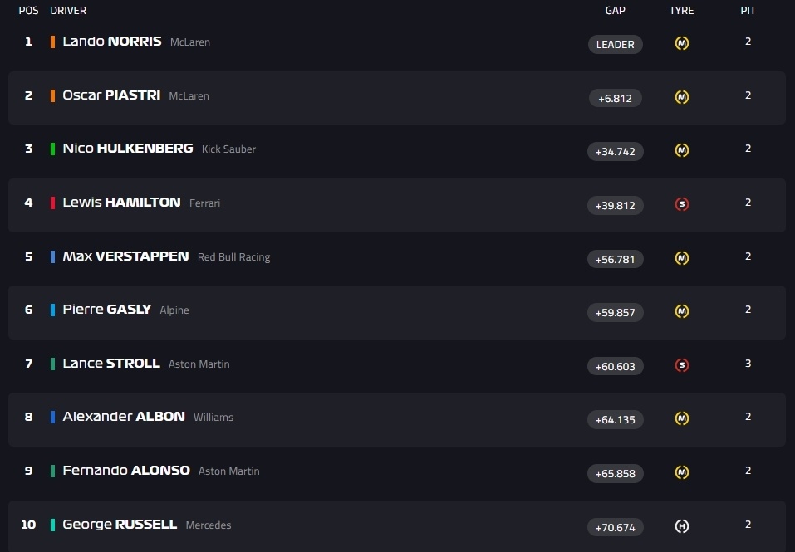Click the orange McLaren colour bar beside Norris
This screenshot has height=552, width=795.
(52, 42)
